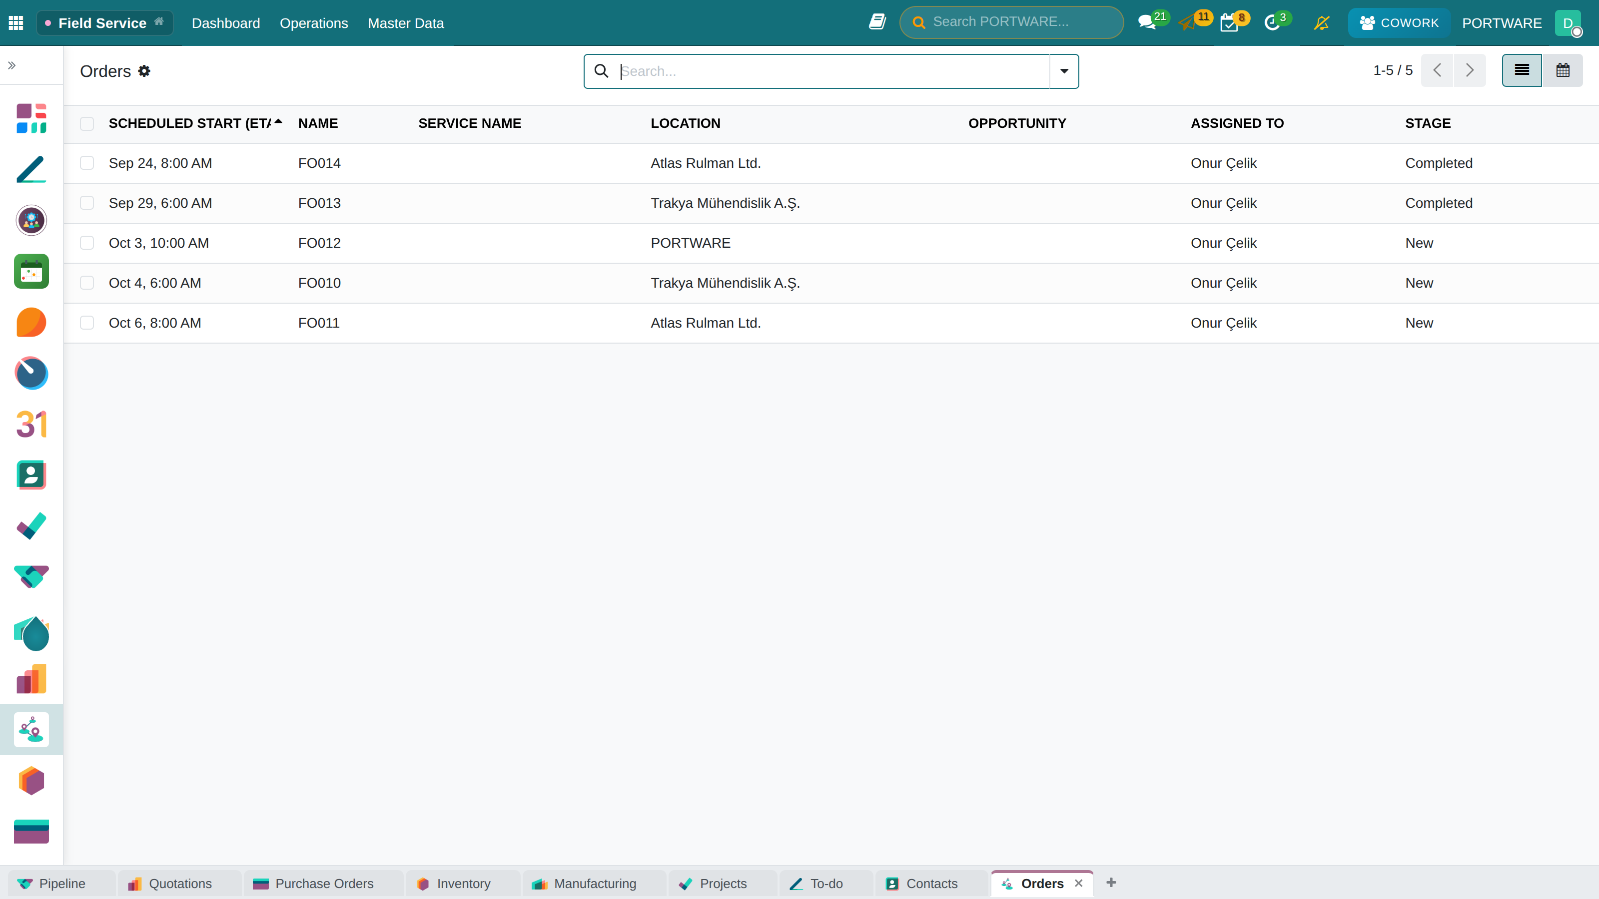Screen dimensions: 1599x899
Task: Open the Master Data menu
Action: point(406,23)
